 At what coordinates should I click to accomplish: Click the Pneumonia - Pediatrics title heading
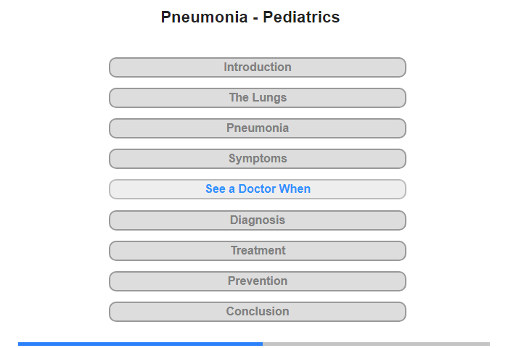coord(250,17)
